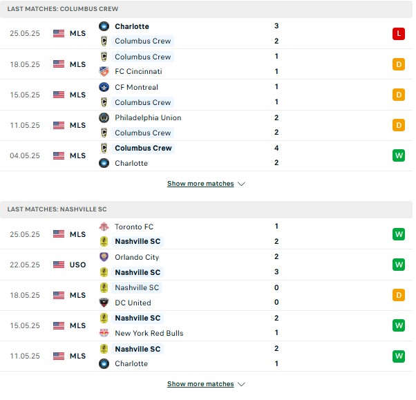Click US flag icon beside USO competition
Screen dimensions: 416x400
pyautogui.click(x=59, y=265)
